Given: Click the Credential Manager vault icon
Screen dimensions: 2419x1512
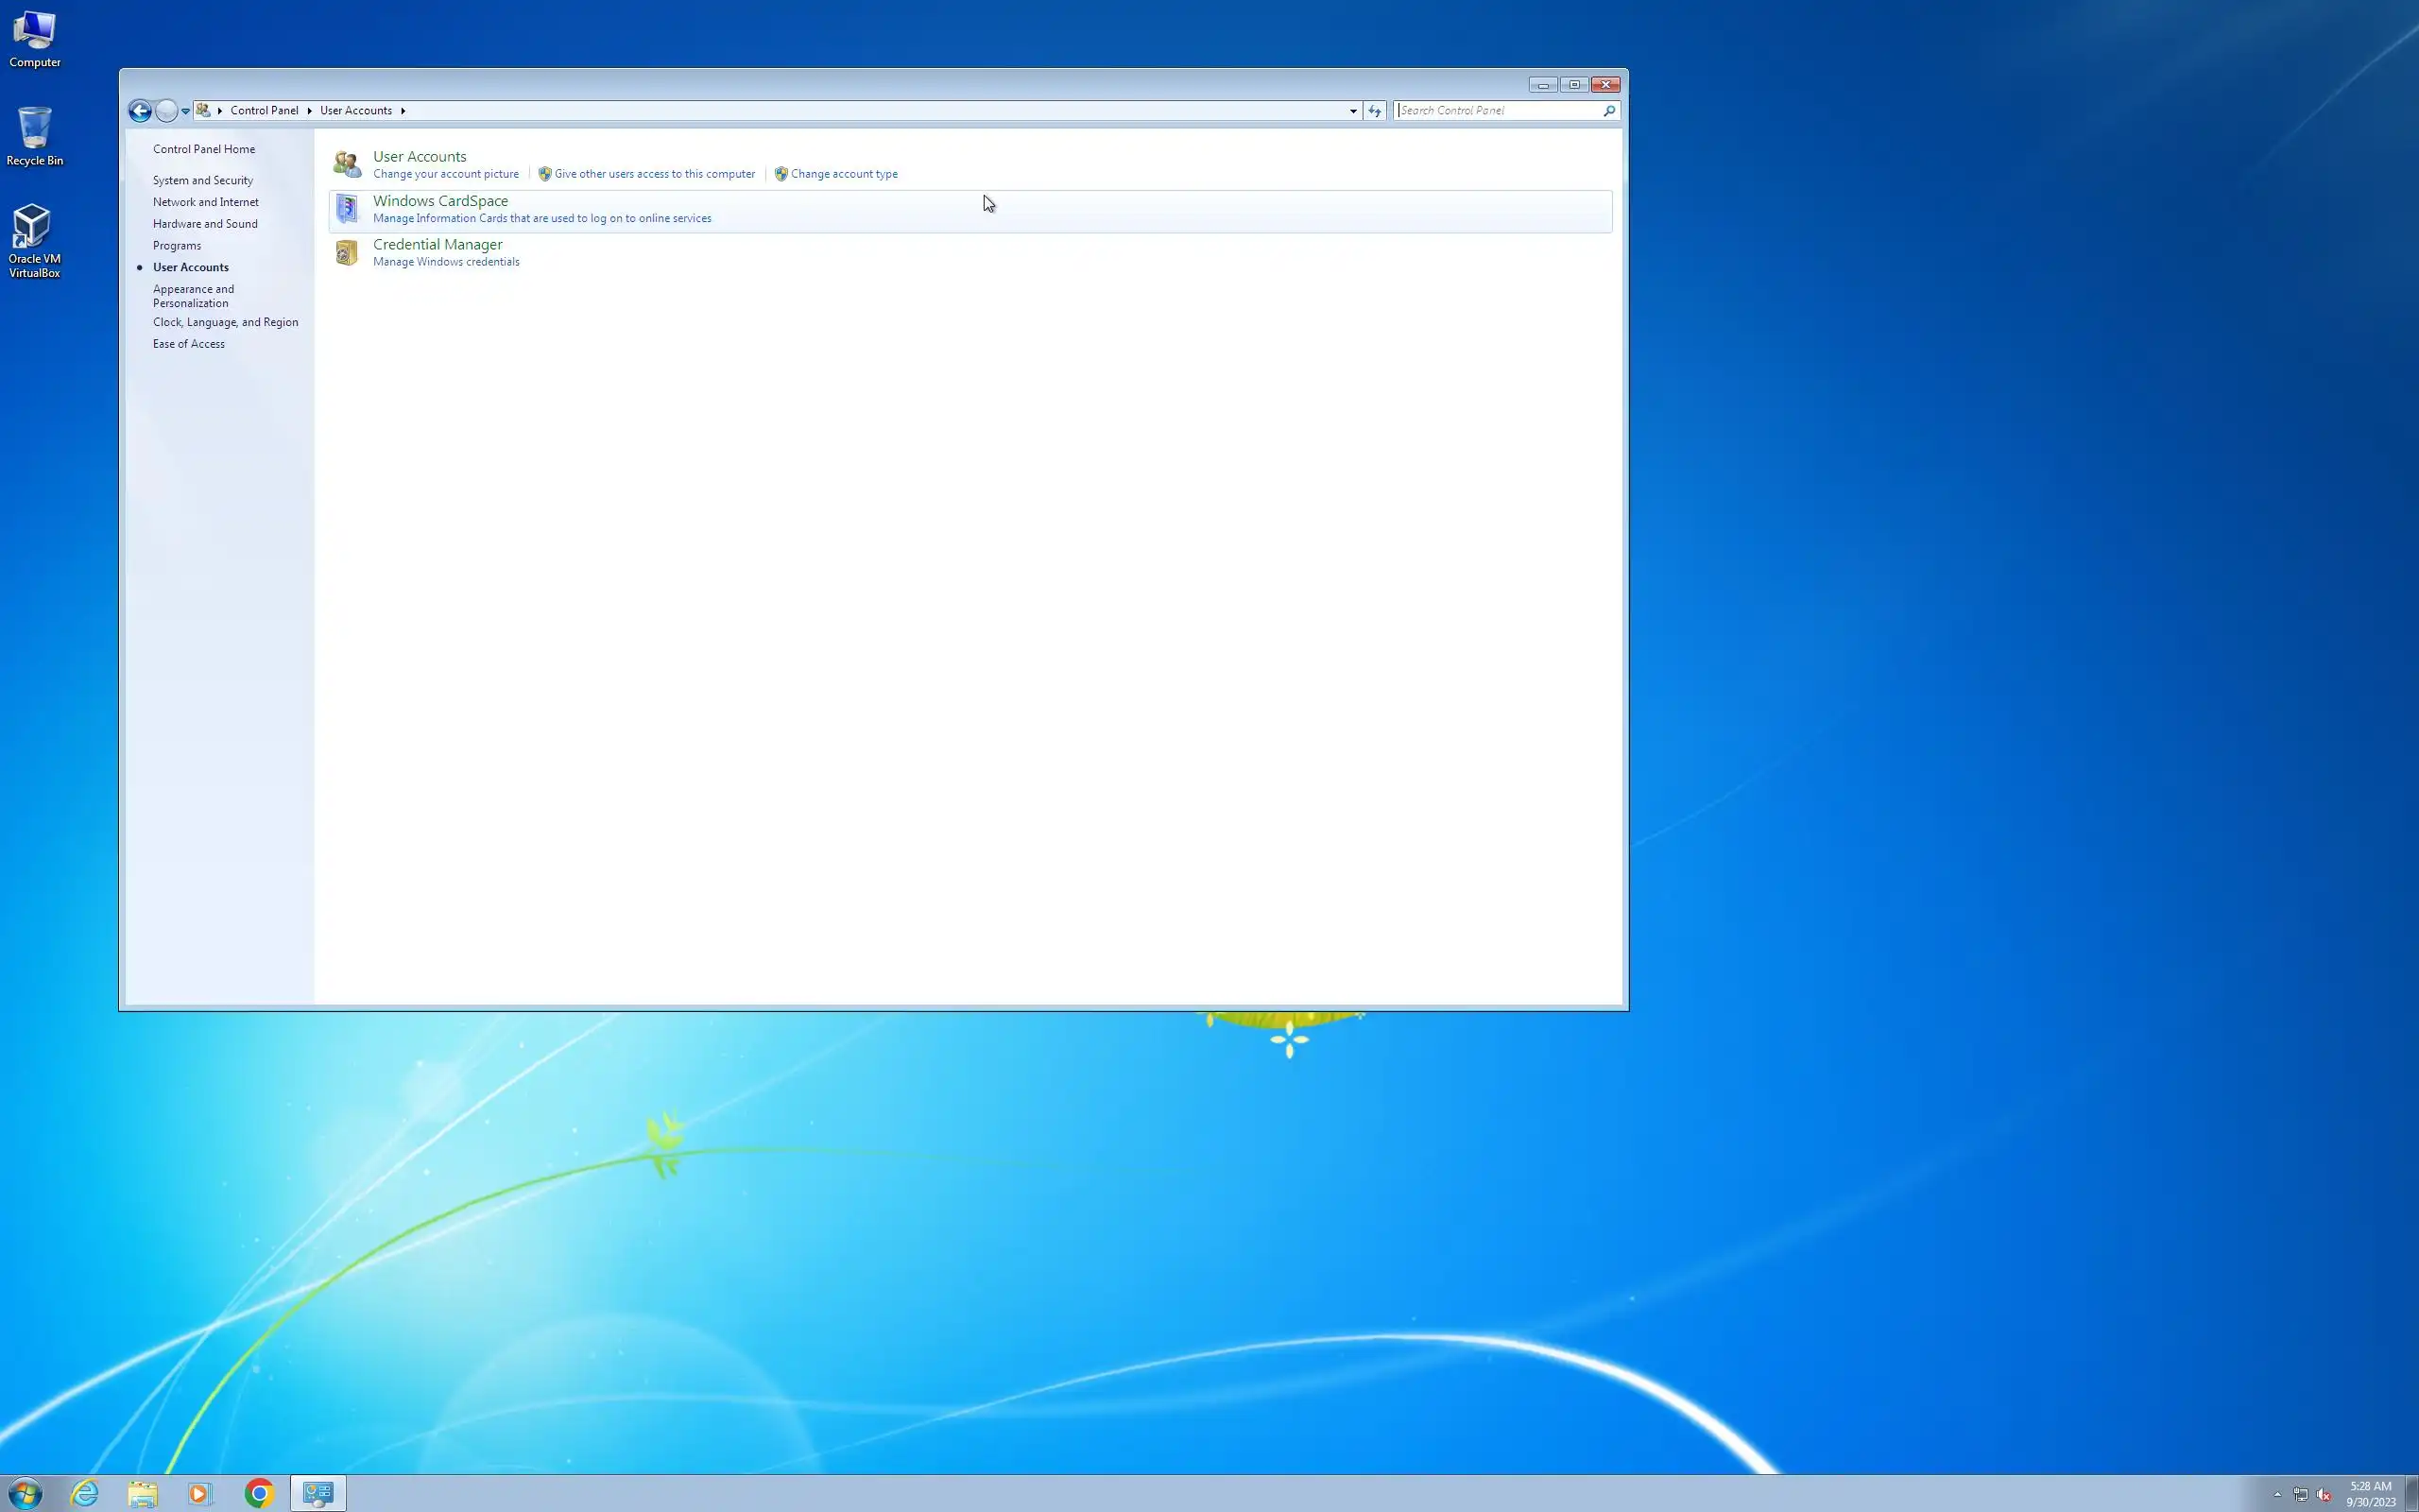Looking at the screenshot, I should pyautogui.click(x=347, y=252).
